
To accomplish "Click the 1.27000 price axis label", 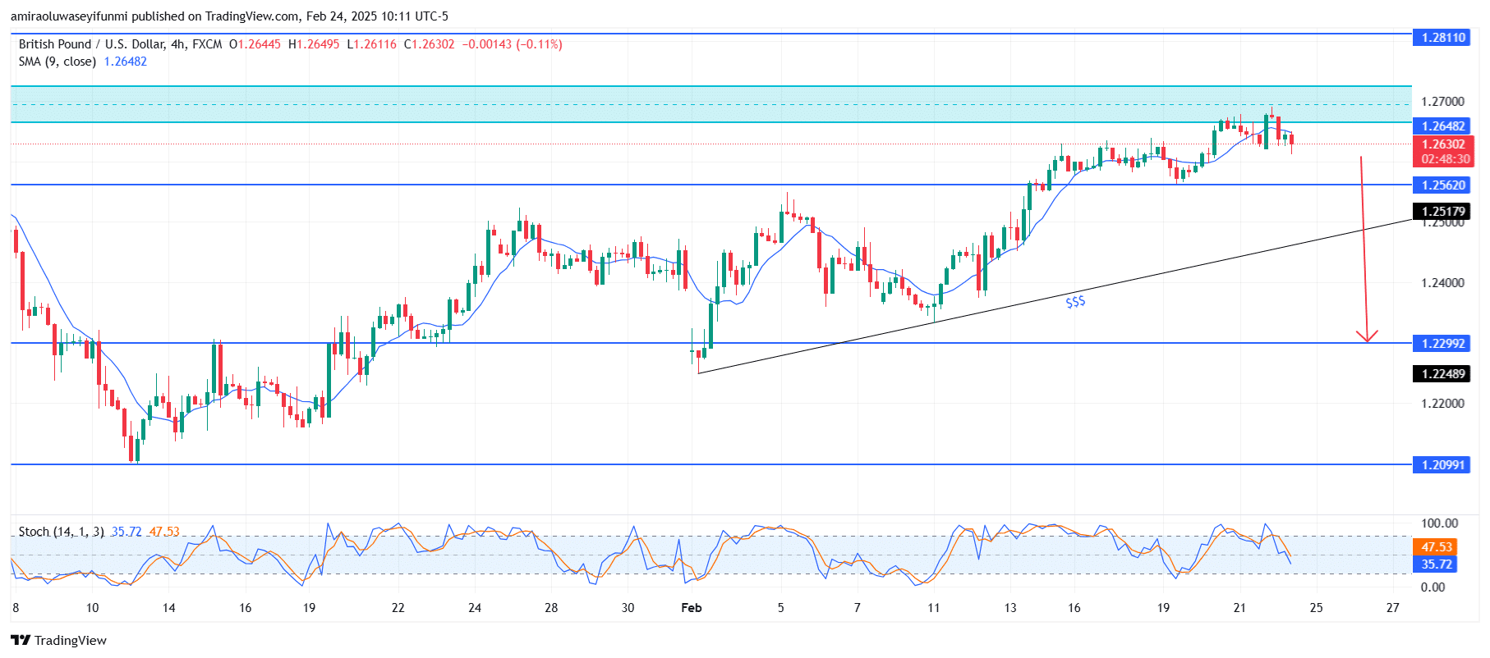I will 1442,102.
